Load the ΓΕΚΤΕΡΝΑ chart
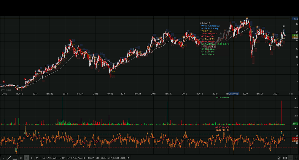Image resolution: width=299 pixels, height=160 pixels. point(72,158)
